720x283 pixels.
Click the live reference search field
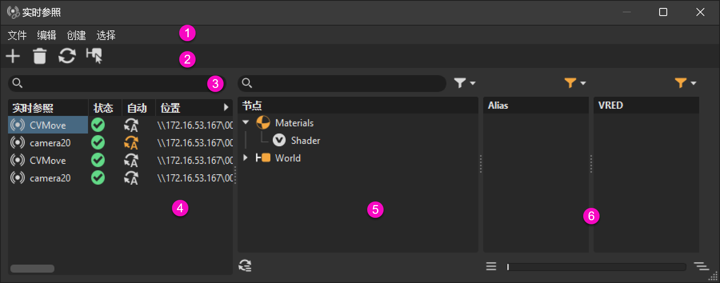click(116, 83)
